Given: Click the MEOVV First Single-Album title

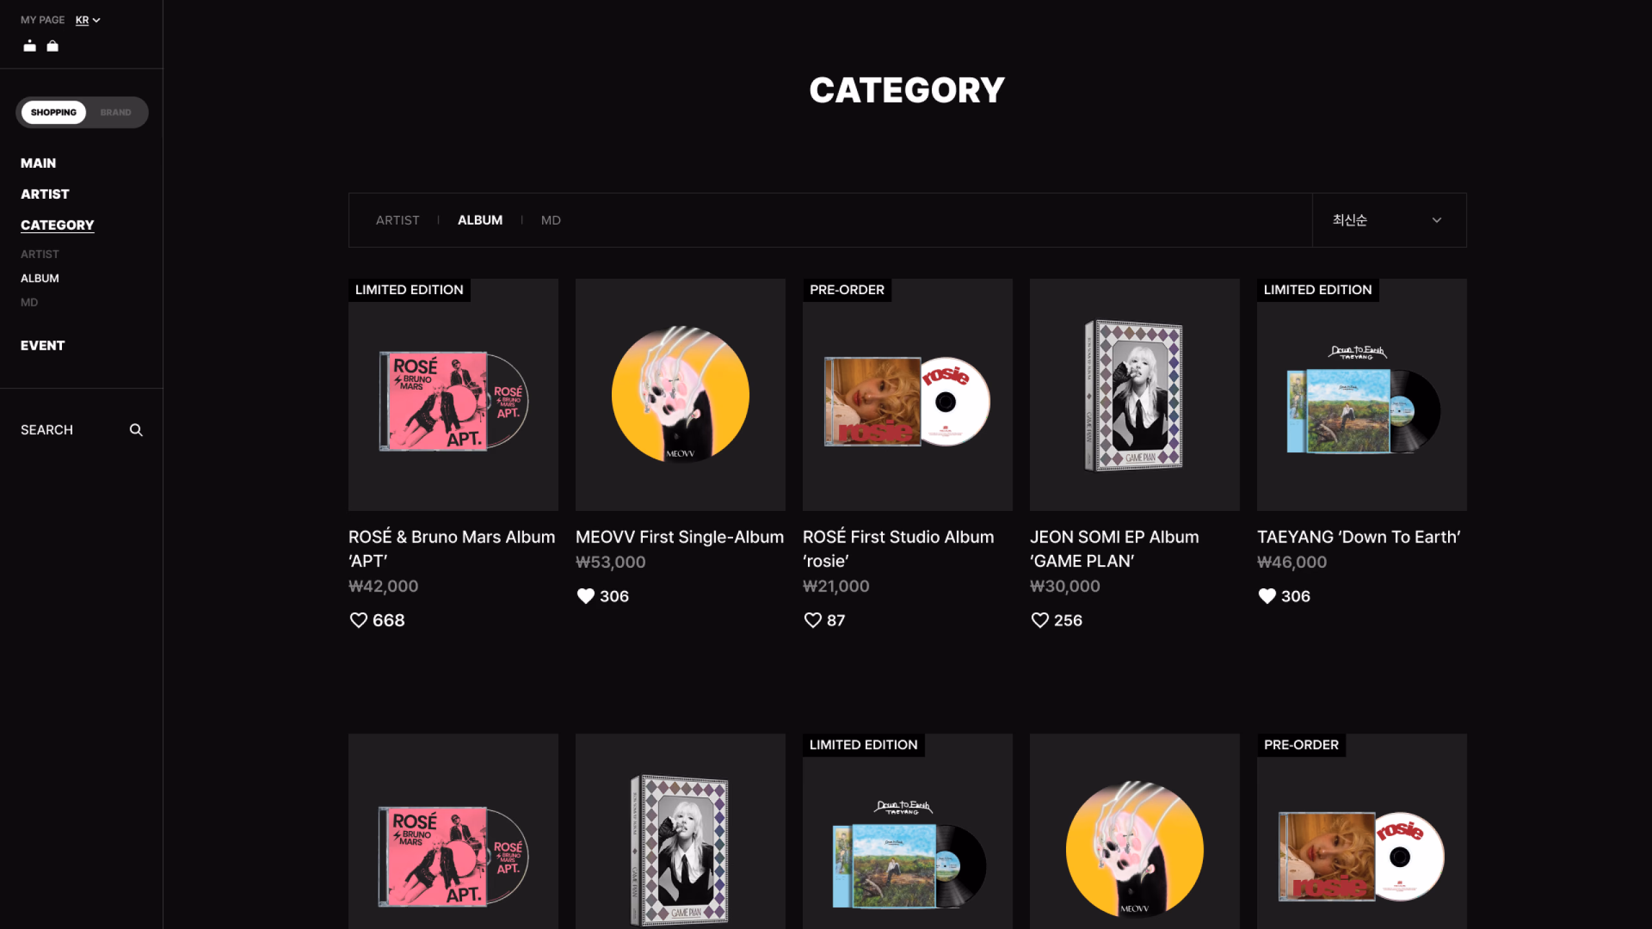Looking at the screenshot, I should point(680,537).
